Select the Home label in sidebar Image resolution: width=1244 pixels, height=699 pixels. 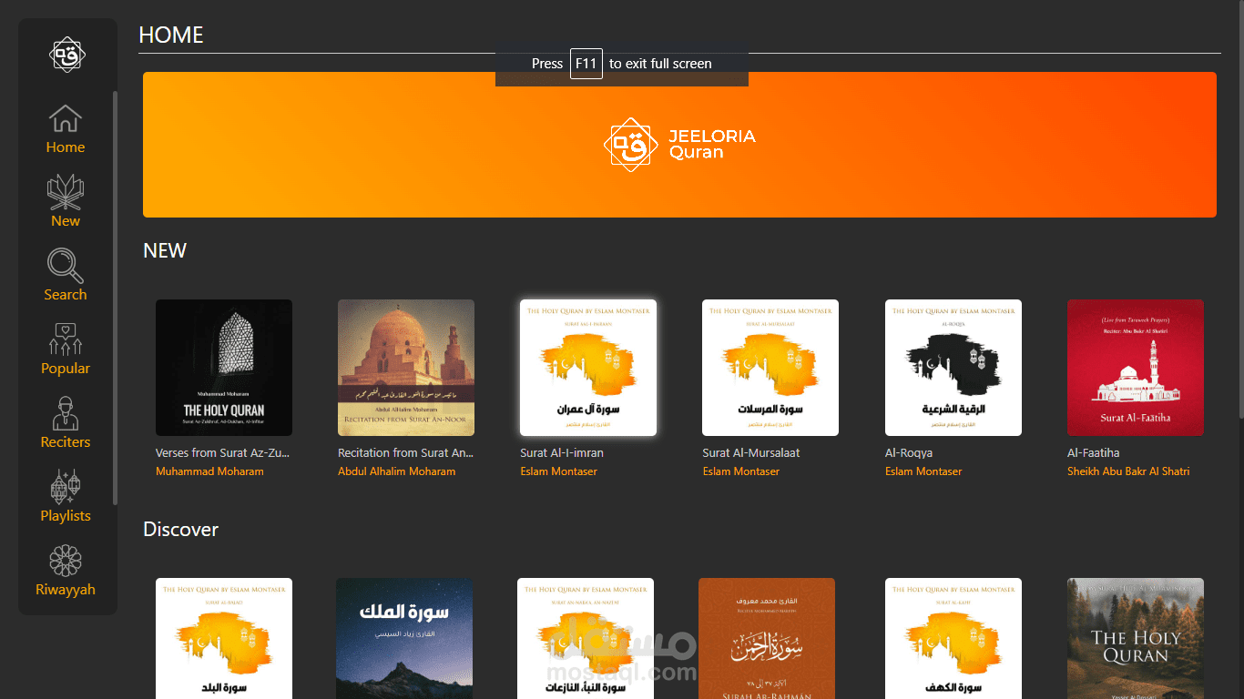66,147
